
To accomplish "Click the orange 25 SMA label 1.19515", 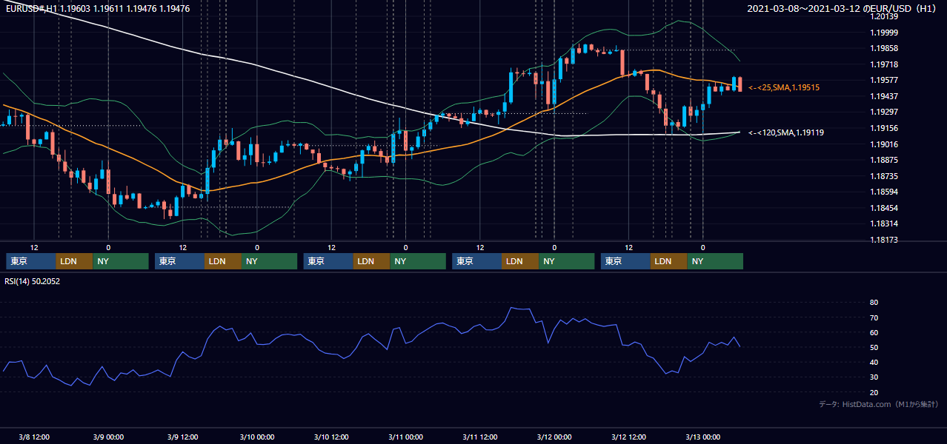I will [x=784, y=87].
